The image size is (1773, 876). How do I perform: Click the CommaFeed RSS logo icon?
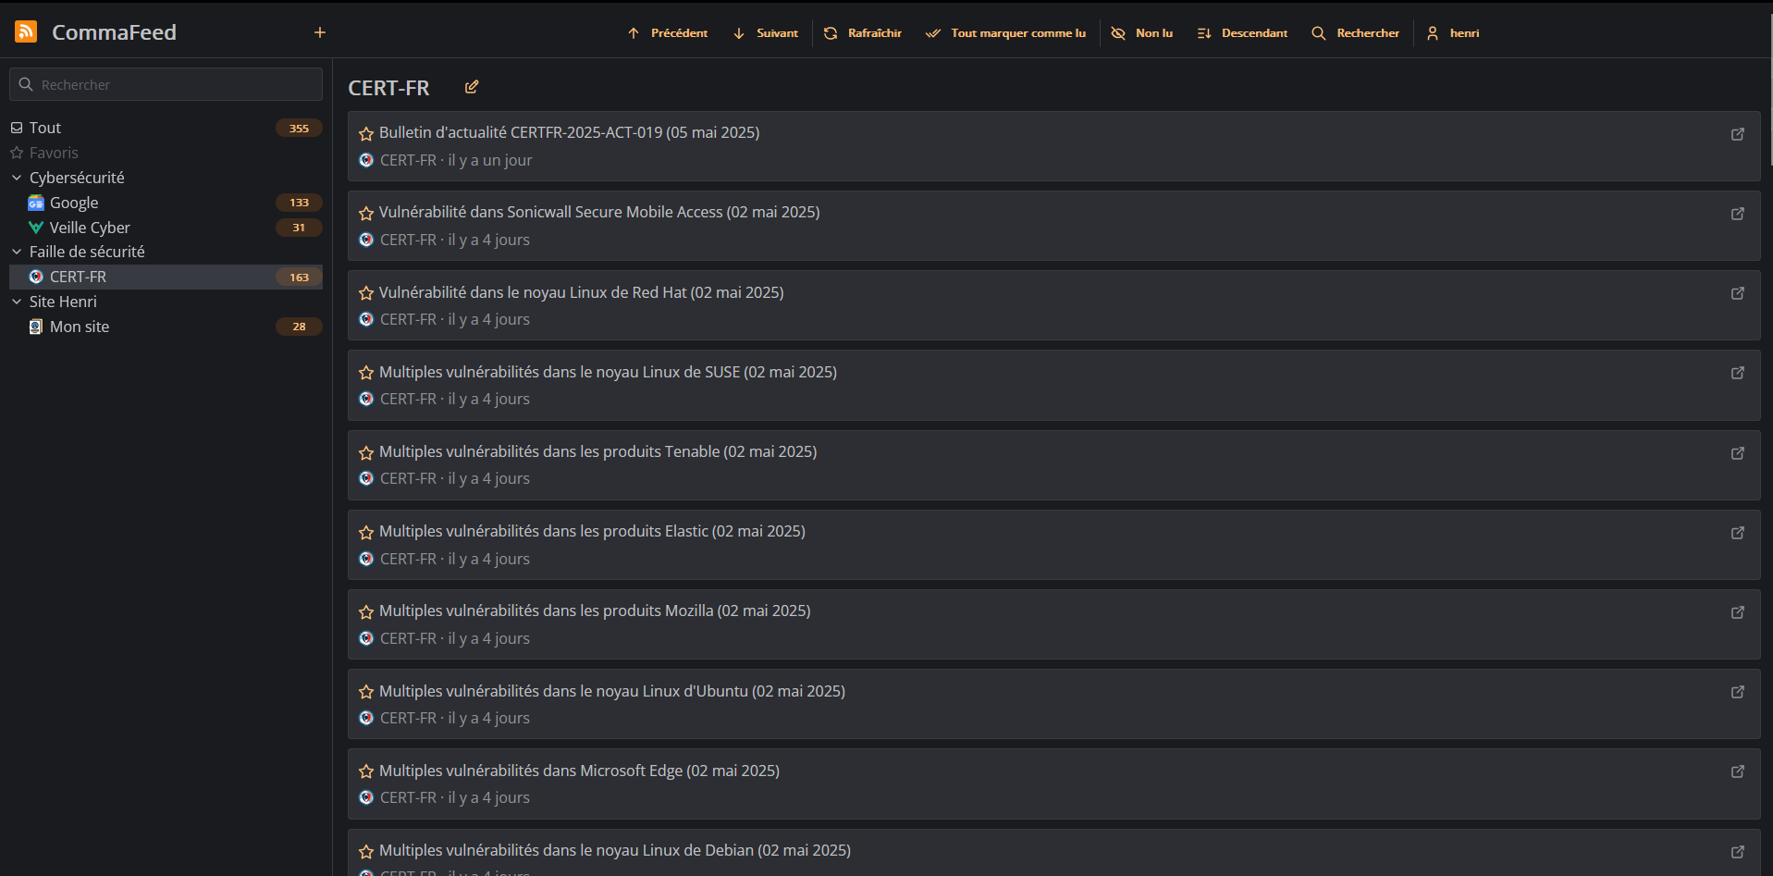[x=26, y=32]
